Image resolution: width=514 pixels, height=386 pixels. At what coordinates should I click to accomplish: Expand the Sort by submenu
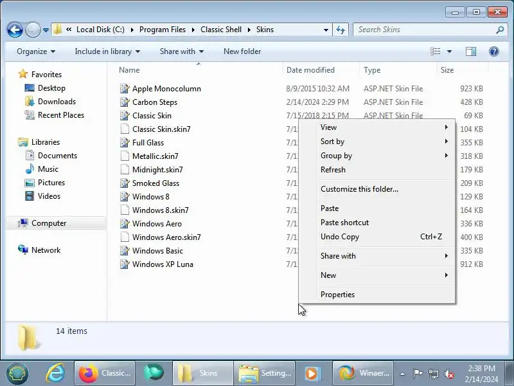pyautogui.click(x=377, y=142)
